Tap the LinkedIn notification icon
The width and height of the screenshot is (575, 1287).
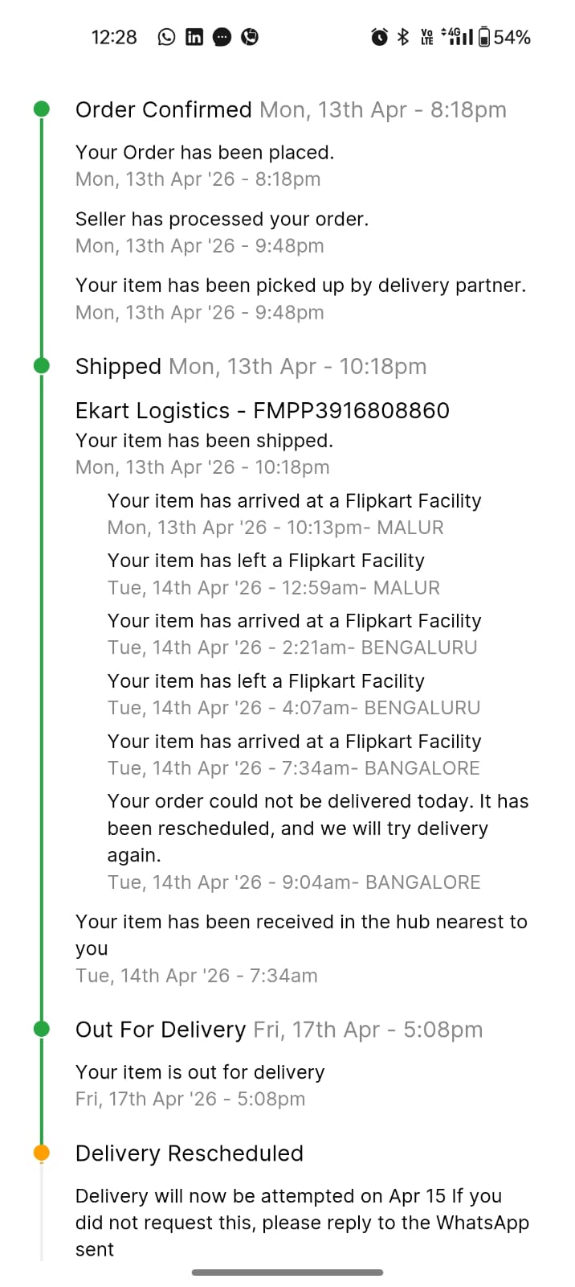pyautogui.click(x=194, y=37)
